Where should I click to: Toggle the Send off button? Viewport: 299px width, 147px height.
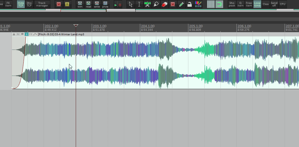point(274,4)
